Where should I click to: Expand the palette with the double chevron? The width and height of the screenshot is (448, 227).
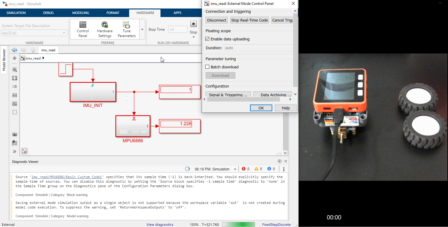[15, 151]
